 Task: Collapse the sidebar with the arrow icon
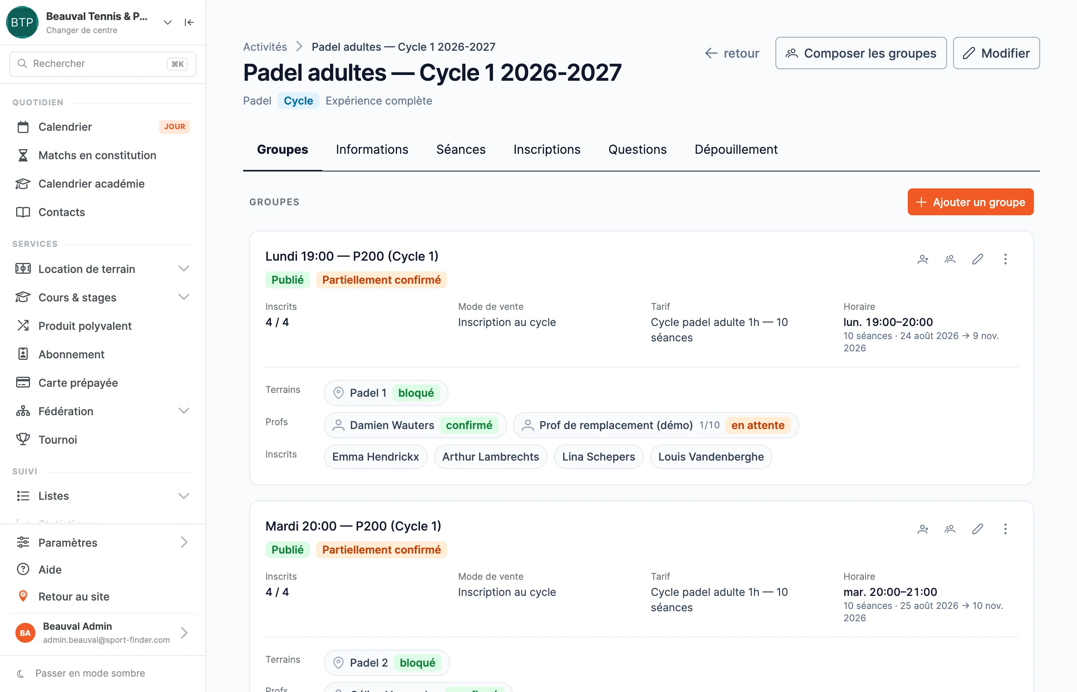click(189, 22)
